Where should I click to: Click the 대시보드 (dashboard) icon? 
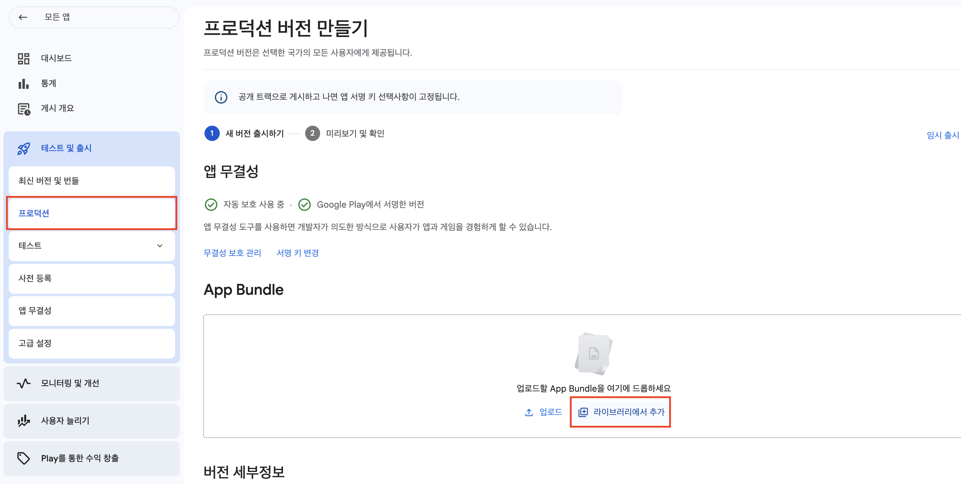click(23, 58)
